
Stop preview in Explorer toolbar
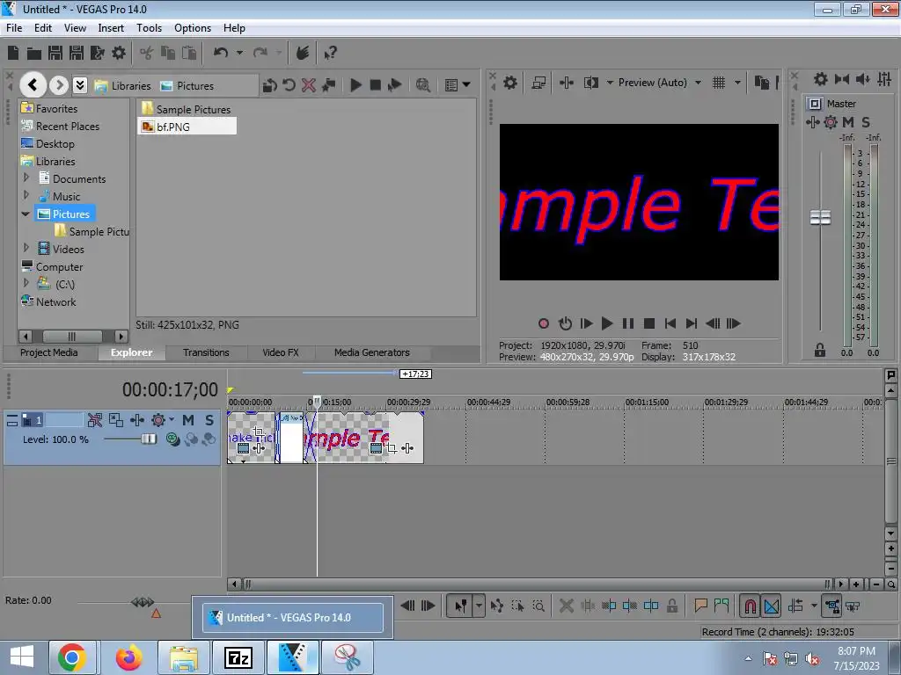pyautogui.click(x=375, y=85)
